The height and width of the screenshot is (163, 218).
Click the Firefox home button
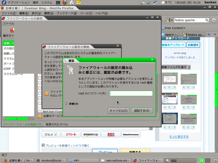tap(214, 20)
